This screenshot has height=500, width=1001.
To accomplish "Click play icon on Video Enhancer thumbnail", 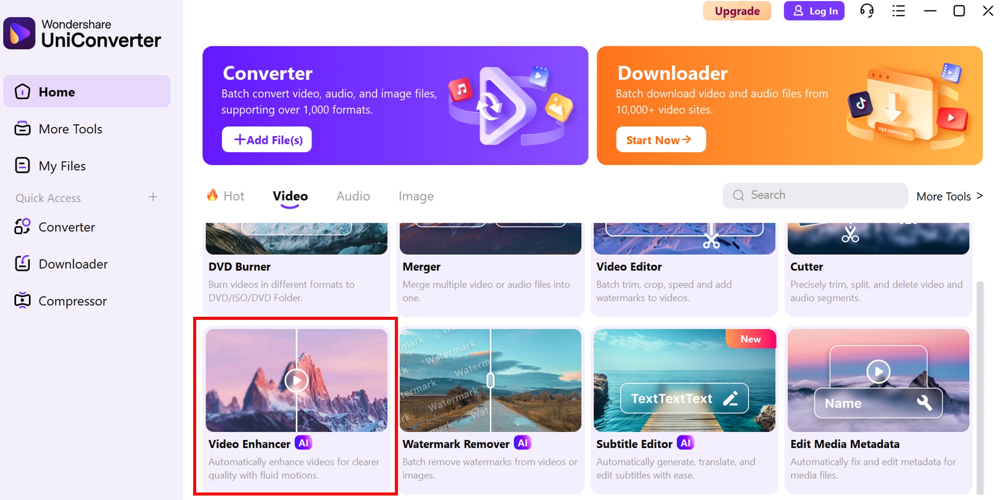I will point(296,380).
